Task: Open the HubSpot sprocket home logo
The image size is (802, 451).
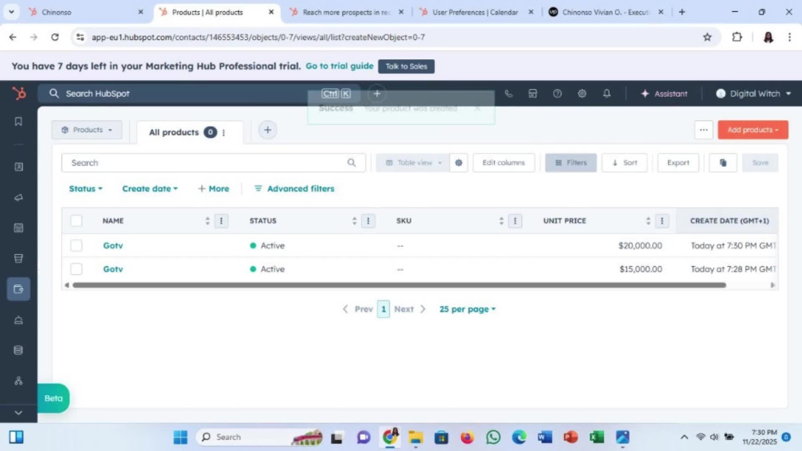Action: pyautogui.click(x=19, y=94)
